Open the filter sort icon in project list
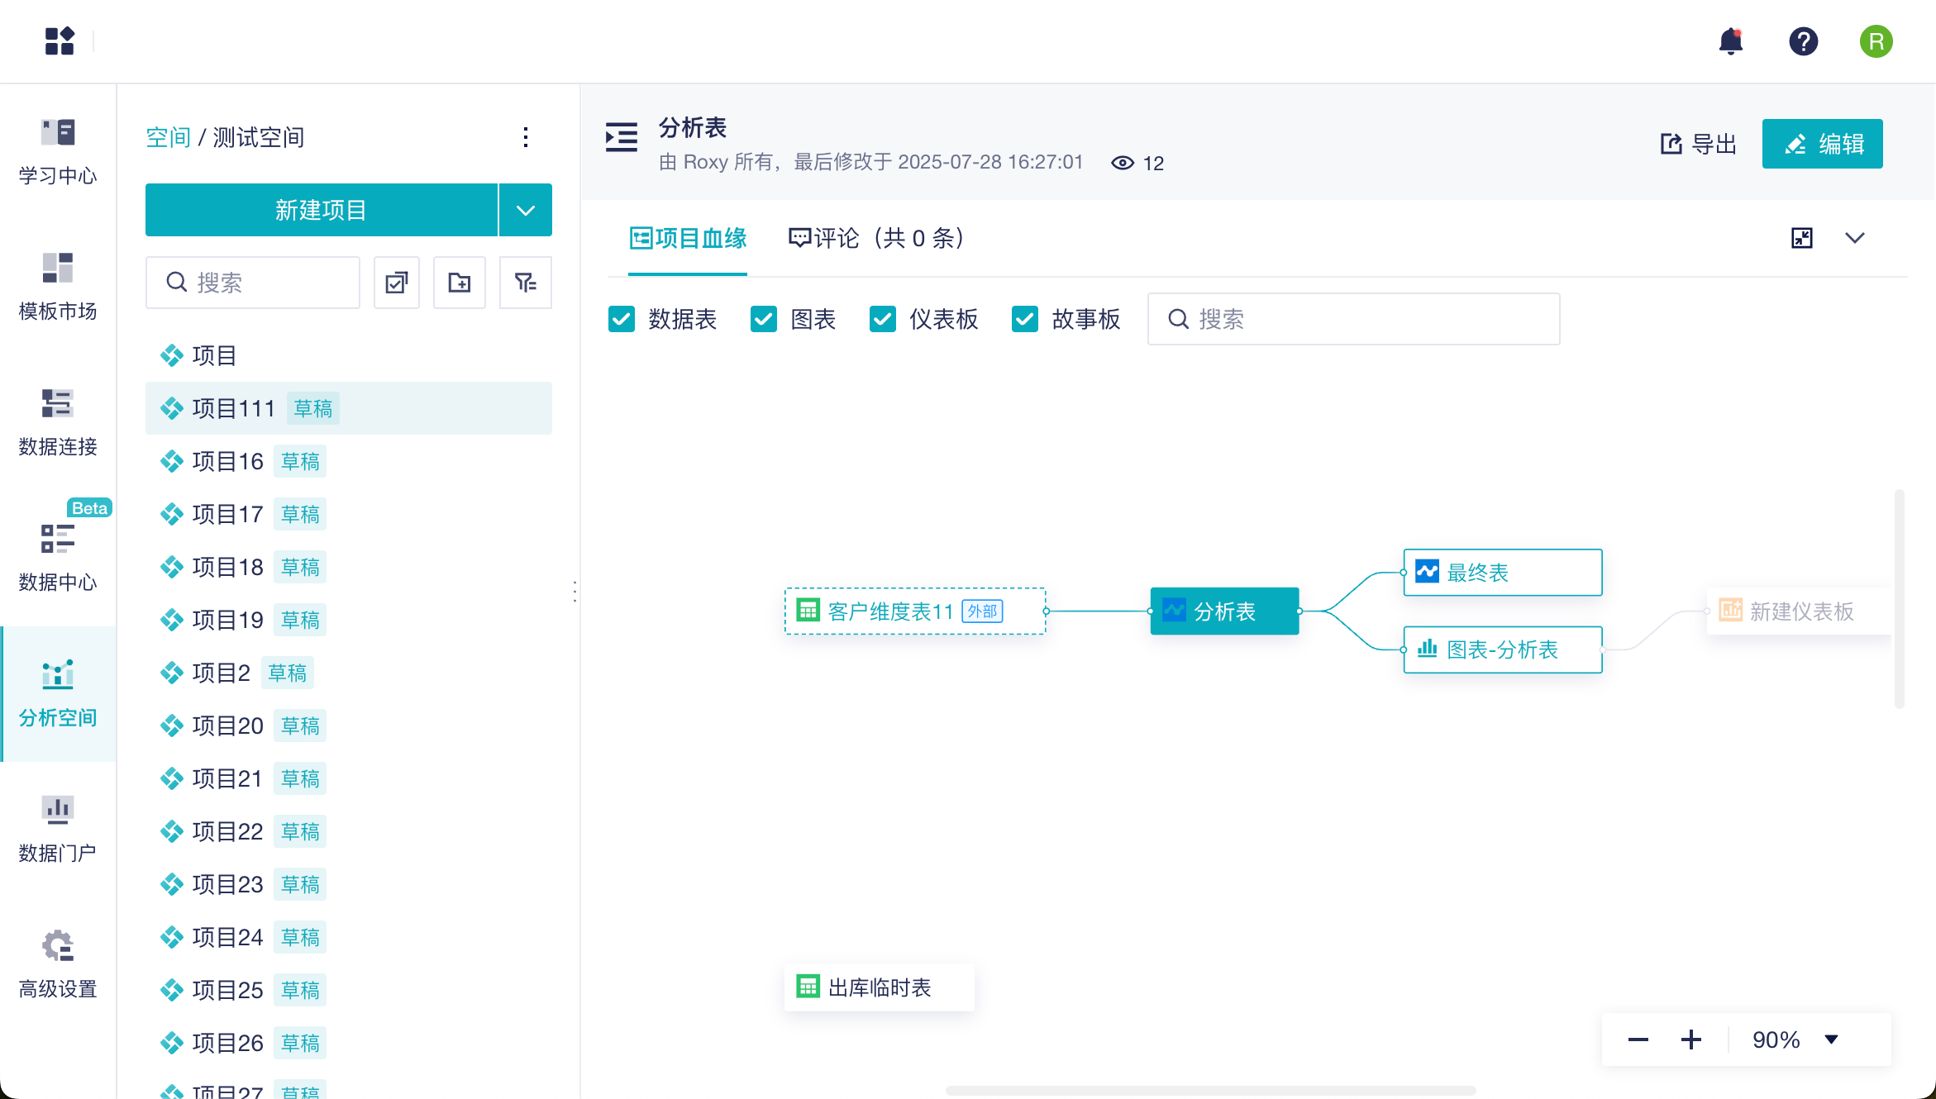Image resolution: width=1936 pixels, height=1099 pixels. click(x=526, y=283)
